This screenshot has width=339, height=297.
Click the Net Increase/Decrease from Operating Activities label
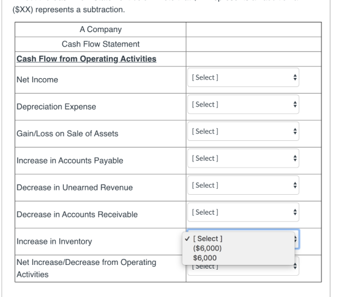pyautogui.click(x=87, y=269)
